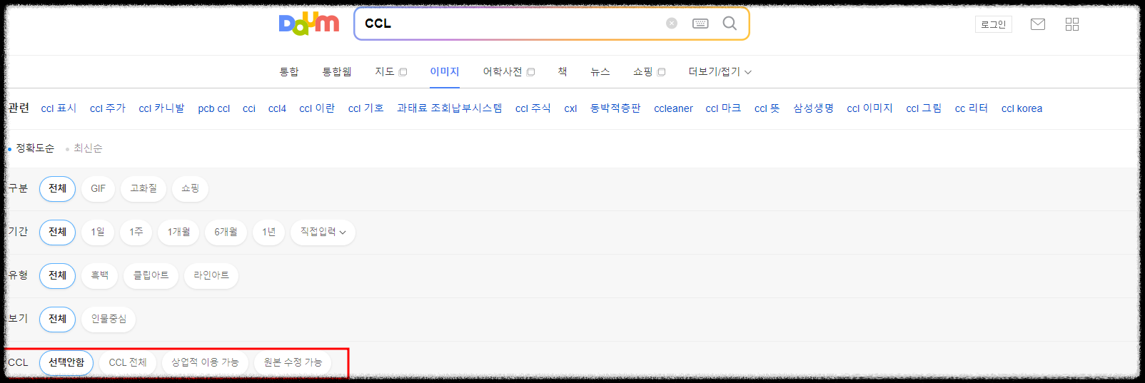Open related search ccl 기호
1145x383 pixels.
click(366, 108)
